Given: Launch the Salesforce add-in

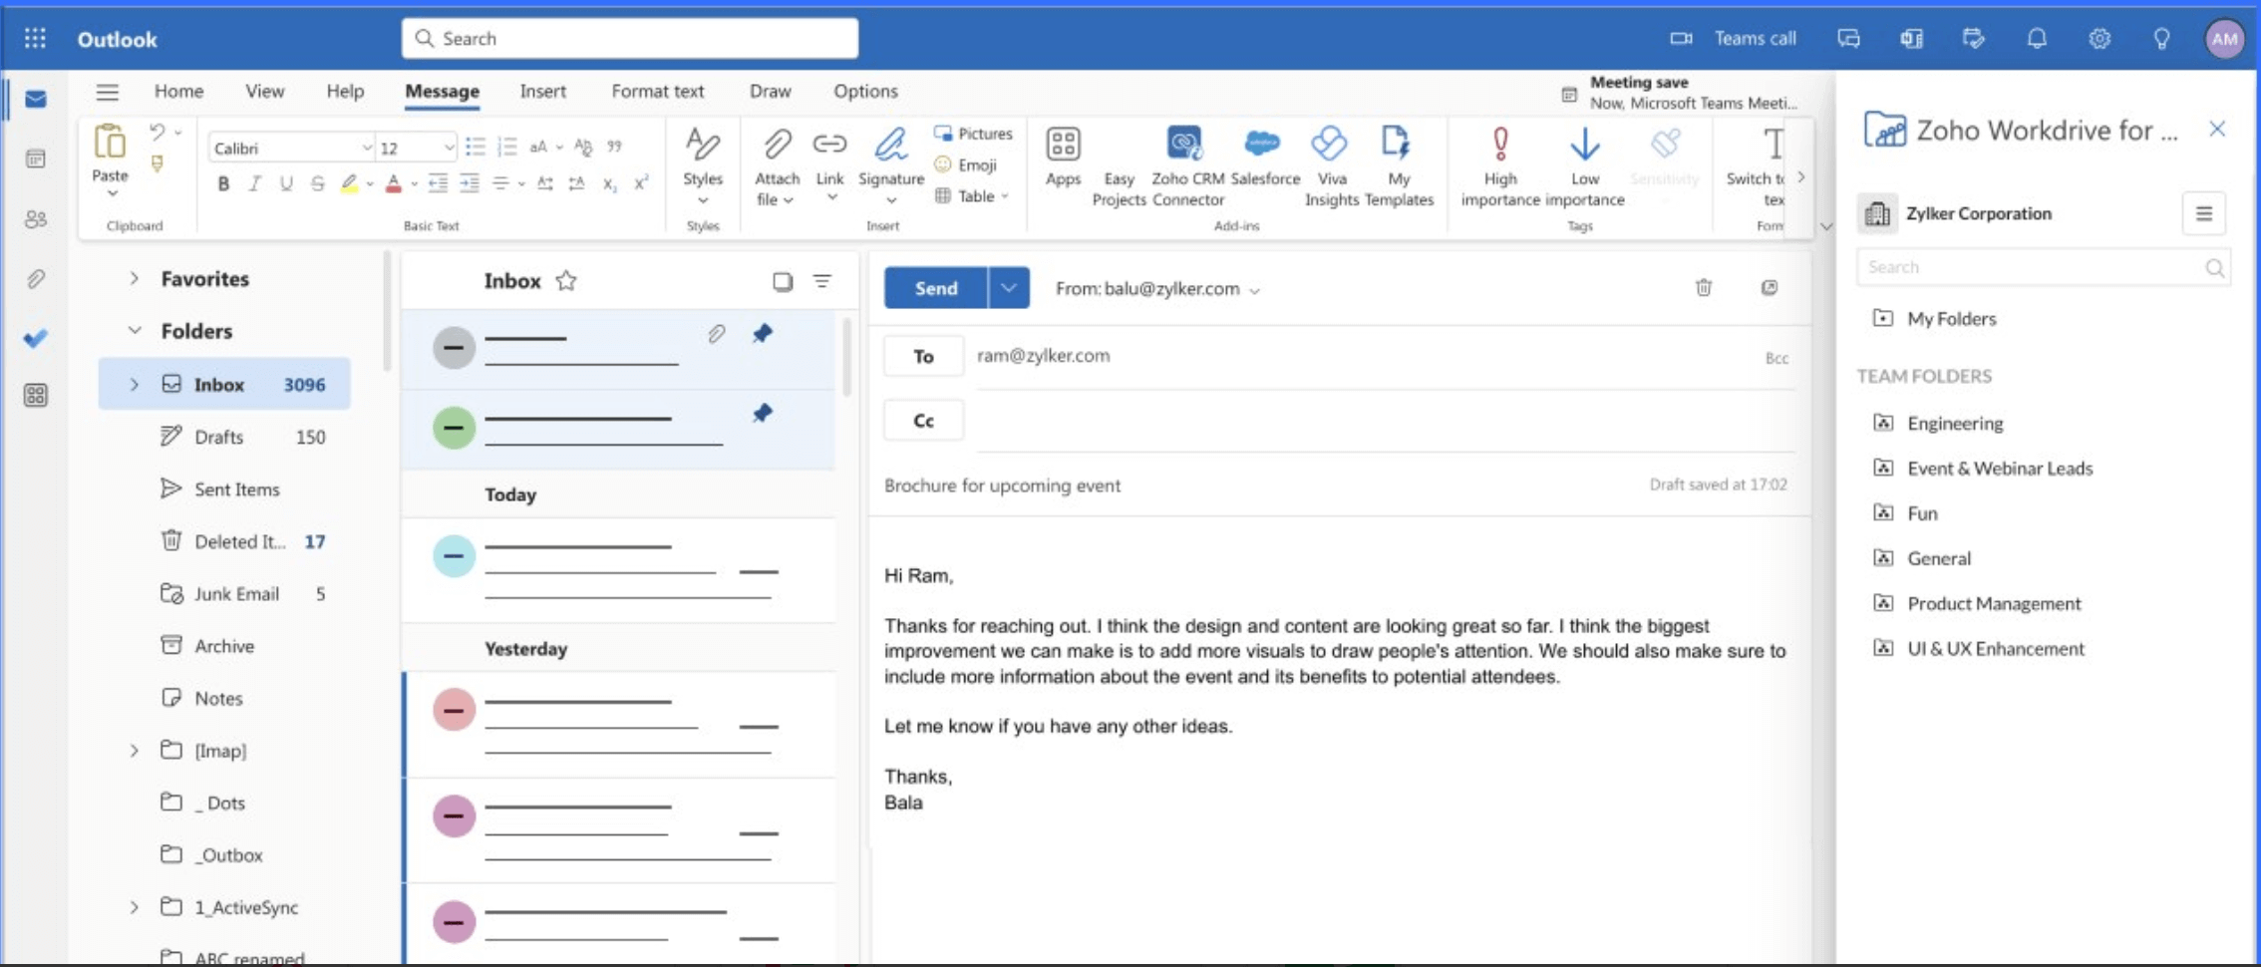Looking at the screenshot, I should pyautogui.click(x=1264, y=157).
